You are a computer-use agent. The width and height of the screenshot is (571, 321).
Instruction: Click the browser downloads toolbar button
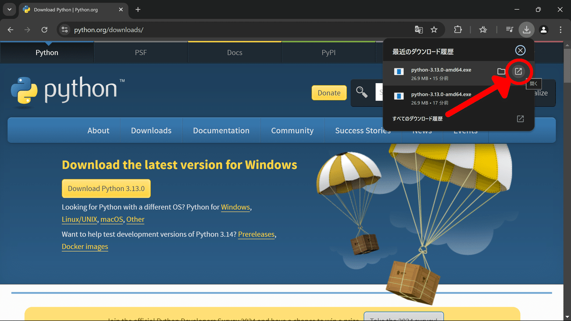526,29
